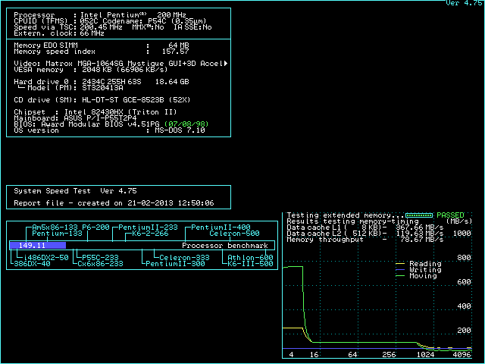Click the 'Cx6x86-233' benchmark reference label
The image size is (485, 364).
(100, 264)
